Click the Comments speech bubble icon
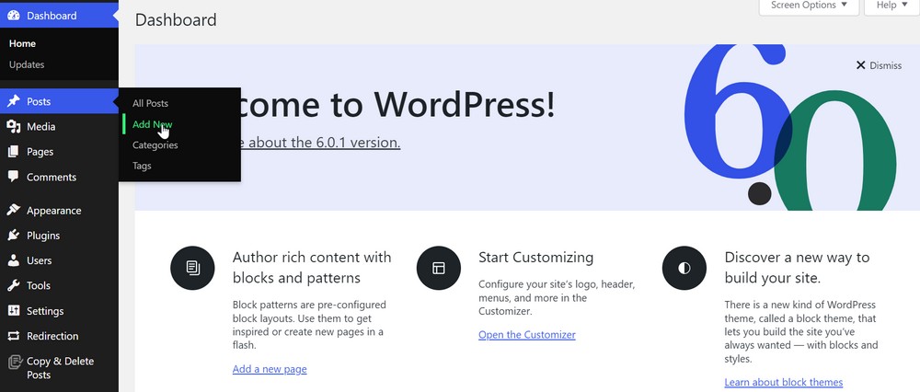The width and height of the screenshot is (920, 392). [x=14, y=177]
